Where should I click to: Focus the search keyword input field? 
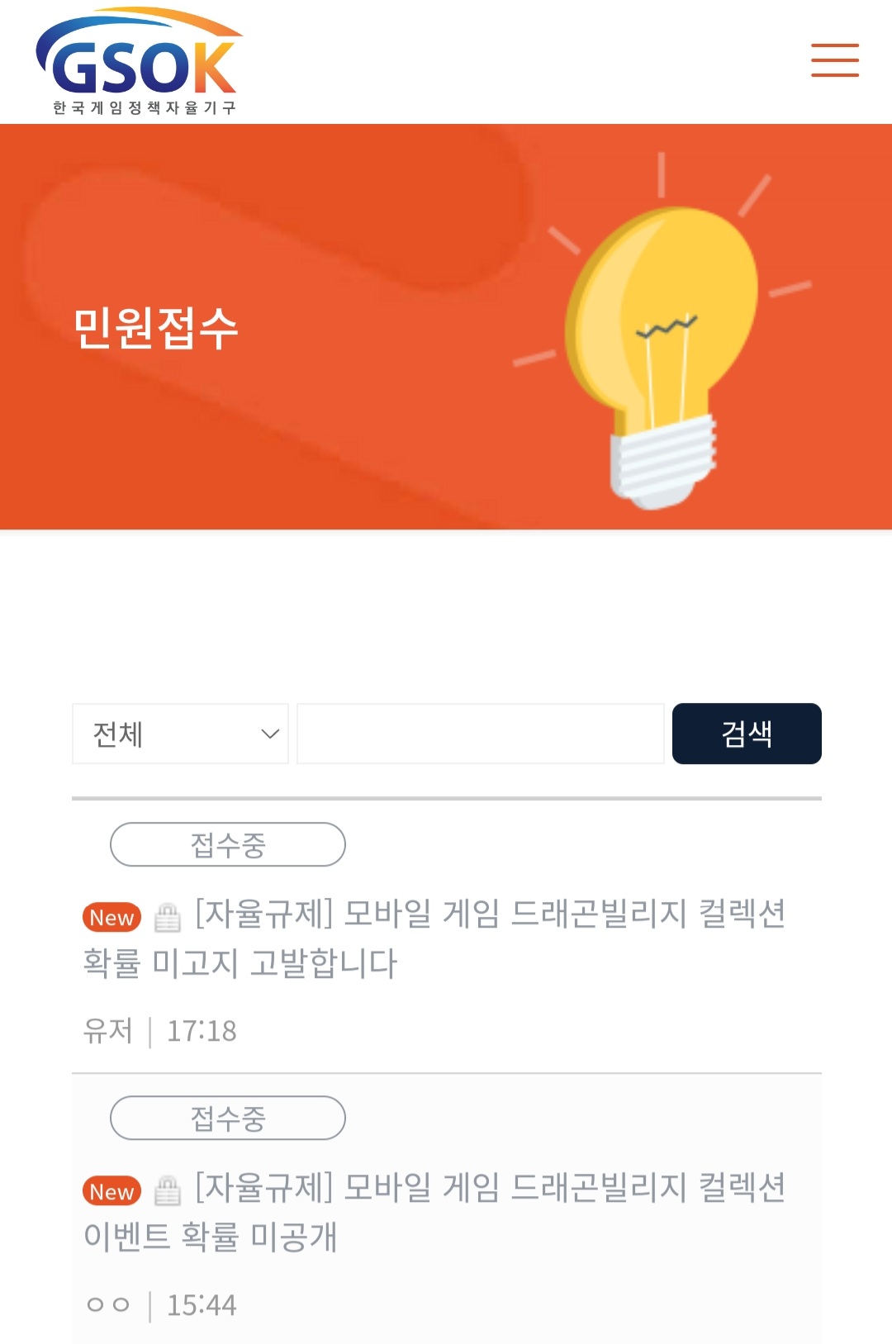click(x=480, y=734)
